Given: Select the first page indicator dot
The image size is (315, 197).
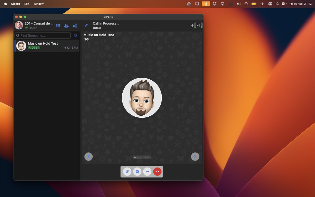Looking at the screenshot, I should point(135,157).
